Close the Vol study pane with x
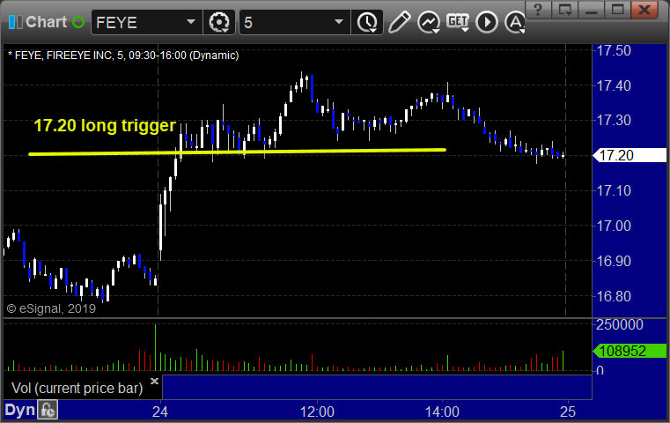This screenshot has width=670, height=423. [154, 381]
